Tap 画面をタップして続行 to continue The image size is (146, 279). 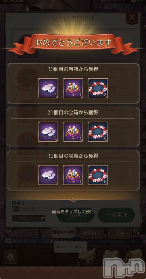[x=73, y=211]
